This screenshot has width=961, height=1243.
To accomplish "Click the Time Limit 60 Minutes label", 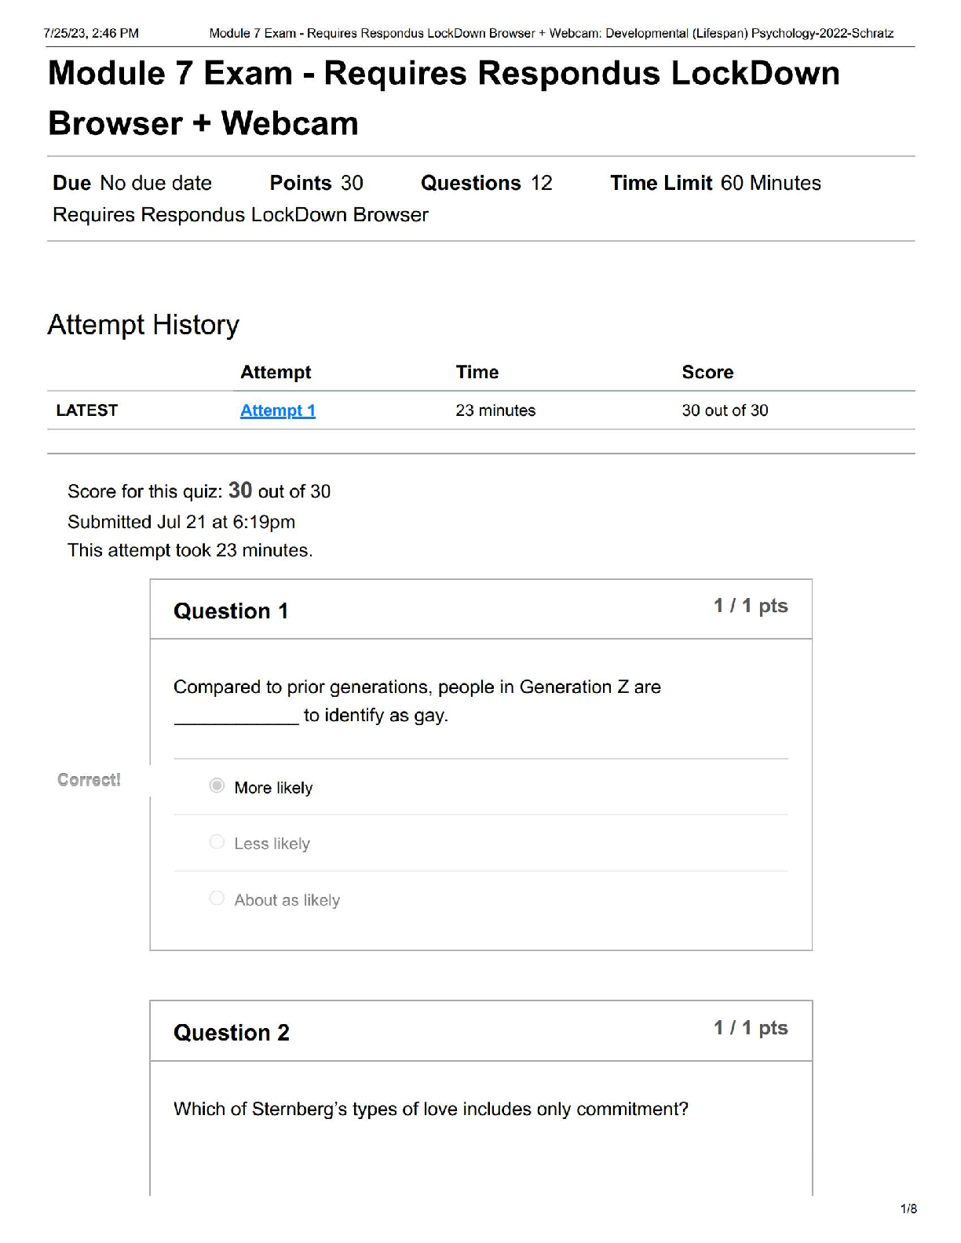I will (x=715, y=183).
